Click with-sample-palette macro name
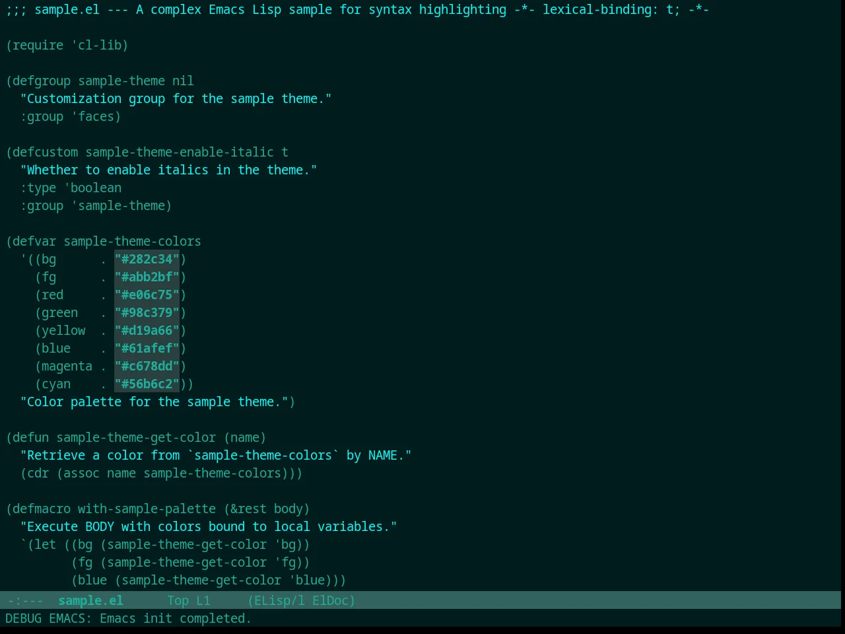Image resolution: width=845 pixels, height=634 pixels. click(147, 509)
